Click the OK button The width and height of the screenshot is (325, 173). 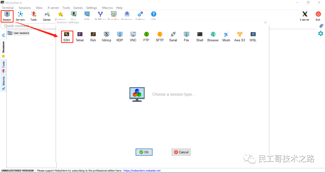click(x=144, y=152)
